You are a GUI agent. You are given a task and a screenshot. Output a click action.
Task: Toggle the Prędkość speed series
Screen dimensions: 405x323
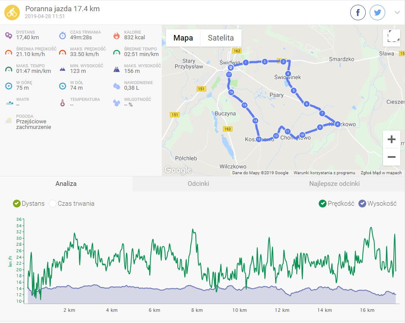tap(323, 204)
